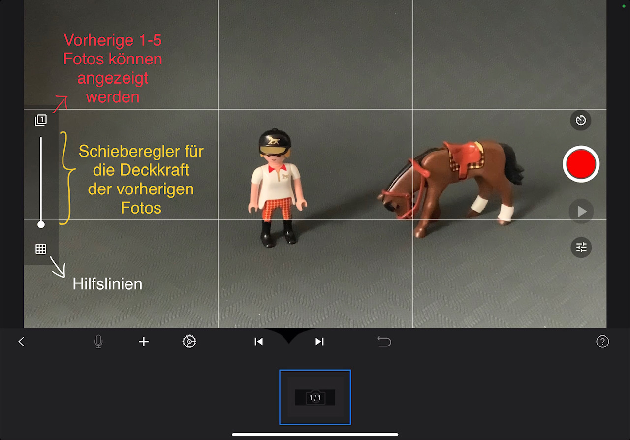Viewport: 630px width, 440px height.
Task: Tap the microphone record audio icon
Action: 98,342
